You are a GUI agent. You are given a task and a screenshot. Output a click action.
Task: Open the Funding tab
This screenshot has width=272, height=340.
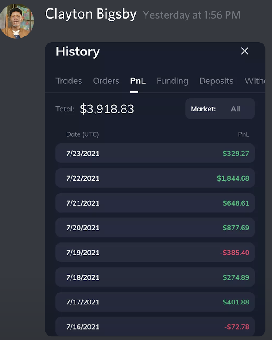point(172,81)
